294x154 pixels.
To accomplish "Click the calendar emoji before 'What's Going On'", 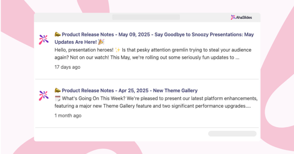I will (57, 98).
